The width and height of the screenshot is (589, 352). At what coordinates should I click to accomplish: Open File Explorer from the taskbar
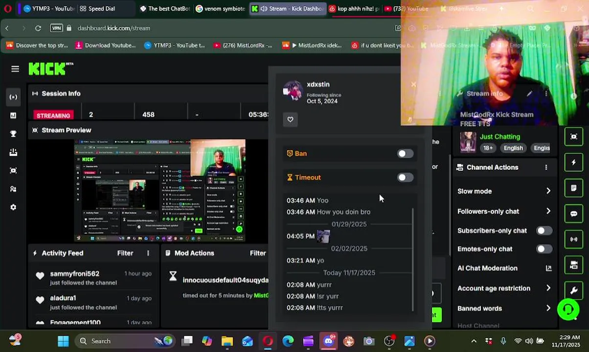point(227,341)
